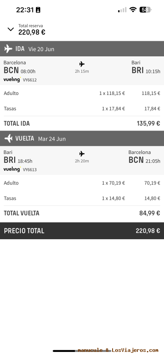
Task: Tap the Vueling logo for VY6612
Action: tap(12, 79)
